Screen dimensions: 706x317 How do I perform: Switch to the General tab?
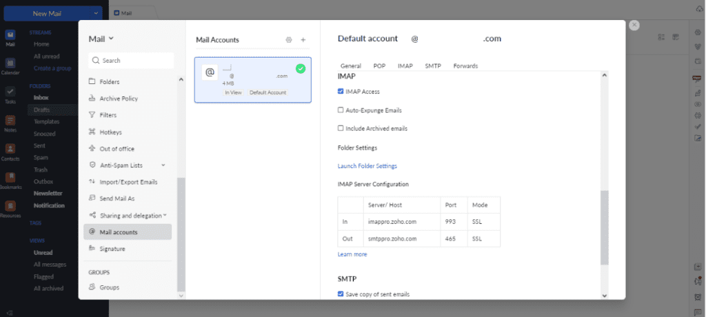[351, 65]
